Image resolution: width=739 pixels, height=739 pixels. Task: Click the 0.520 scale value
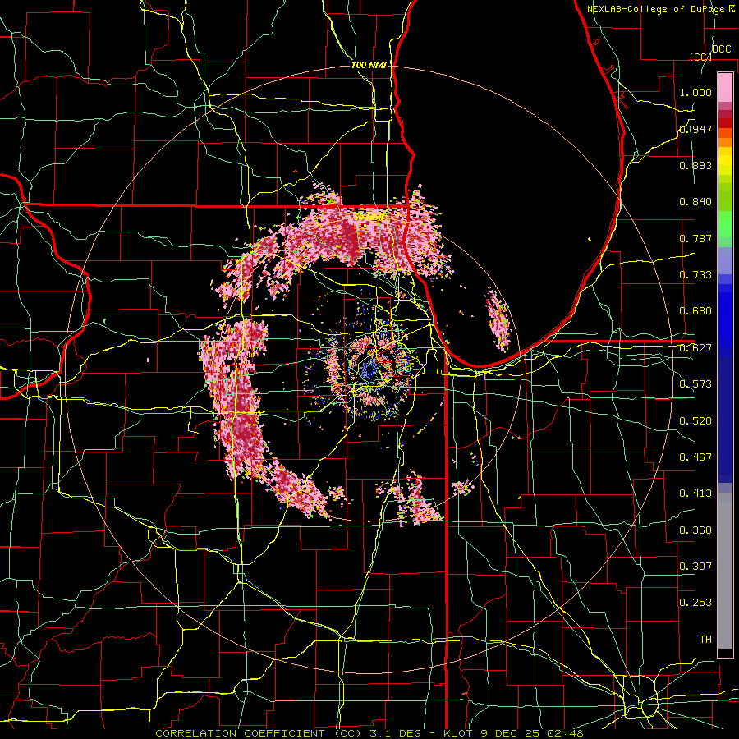[695, 421]
